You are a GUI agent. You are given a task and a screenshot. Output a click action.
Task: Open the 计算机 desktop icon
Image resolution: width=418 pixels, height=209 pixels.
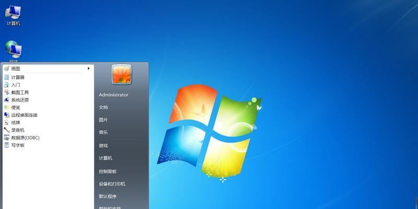[13, 16]
